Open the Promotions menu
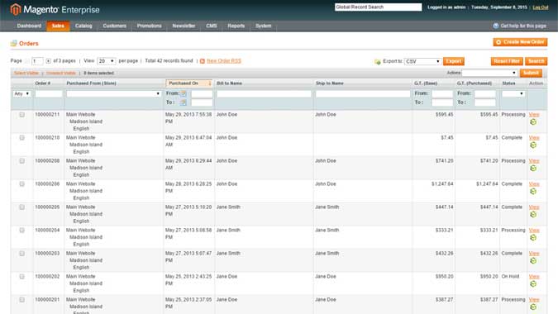 [149, 26]
